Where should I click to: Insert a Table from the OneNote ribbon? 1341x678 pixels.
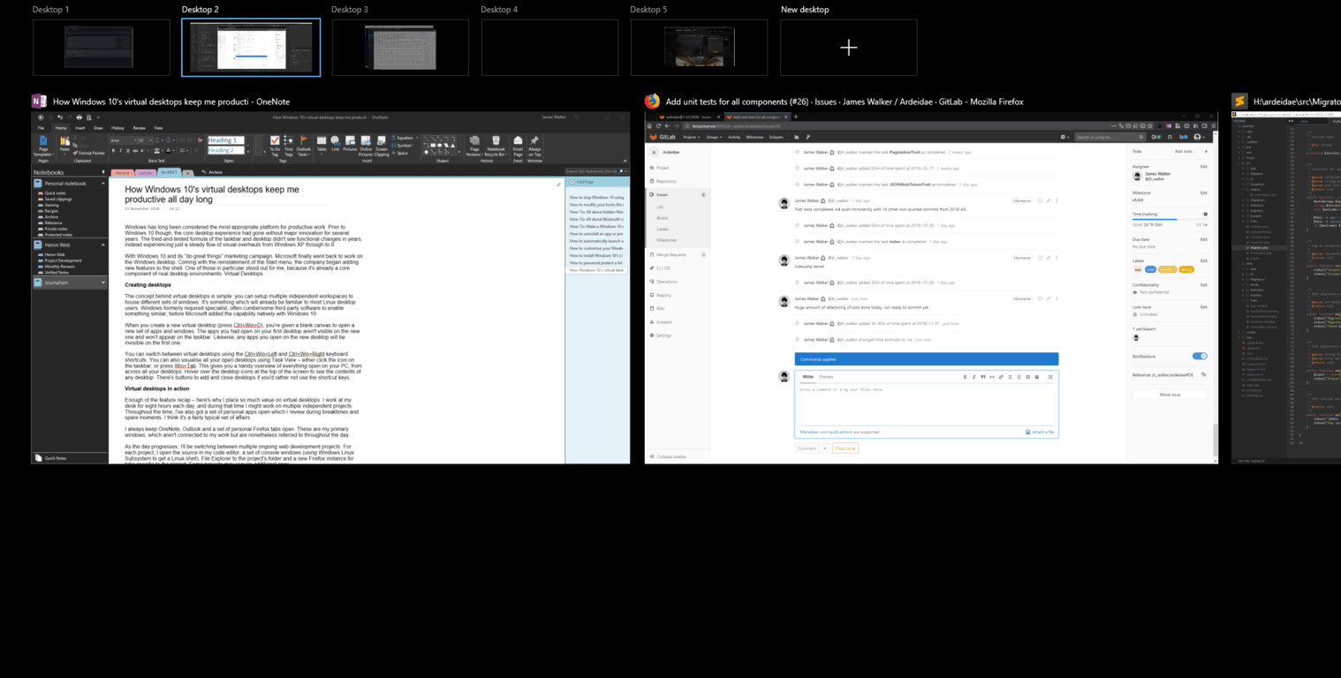322,146
